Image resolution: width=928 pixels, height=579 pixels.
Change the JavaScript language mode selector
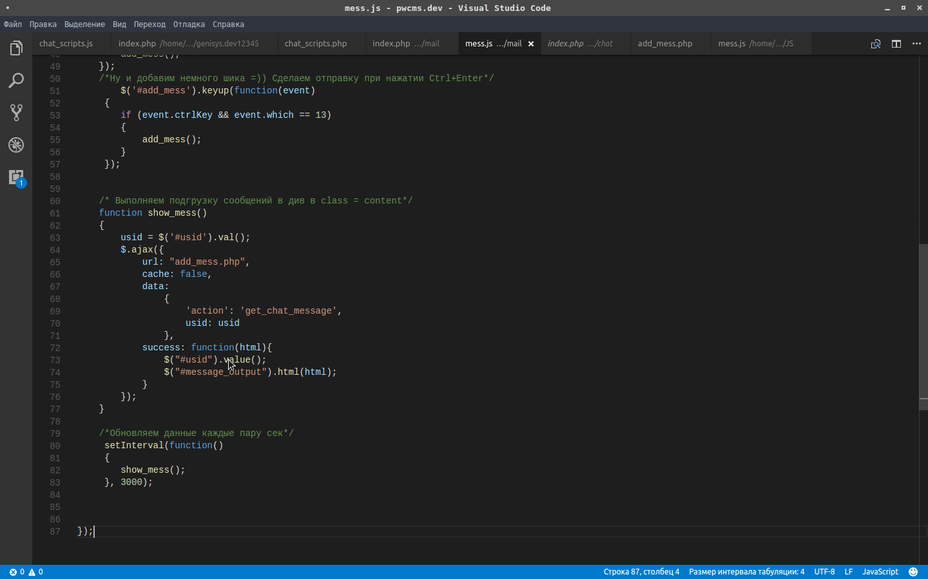coord(880,572)
